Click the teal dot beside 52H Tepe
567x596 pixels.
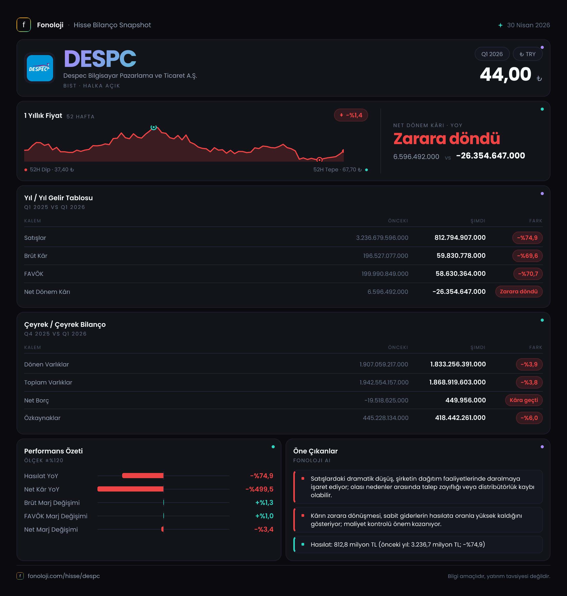click(366, 170)
